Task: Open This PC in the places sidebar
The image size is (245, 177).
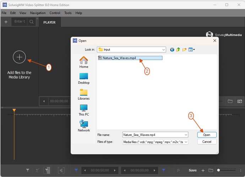Action: tap(84, 110)
